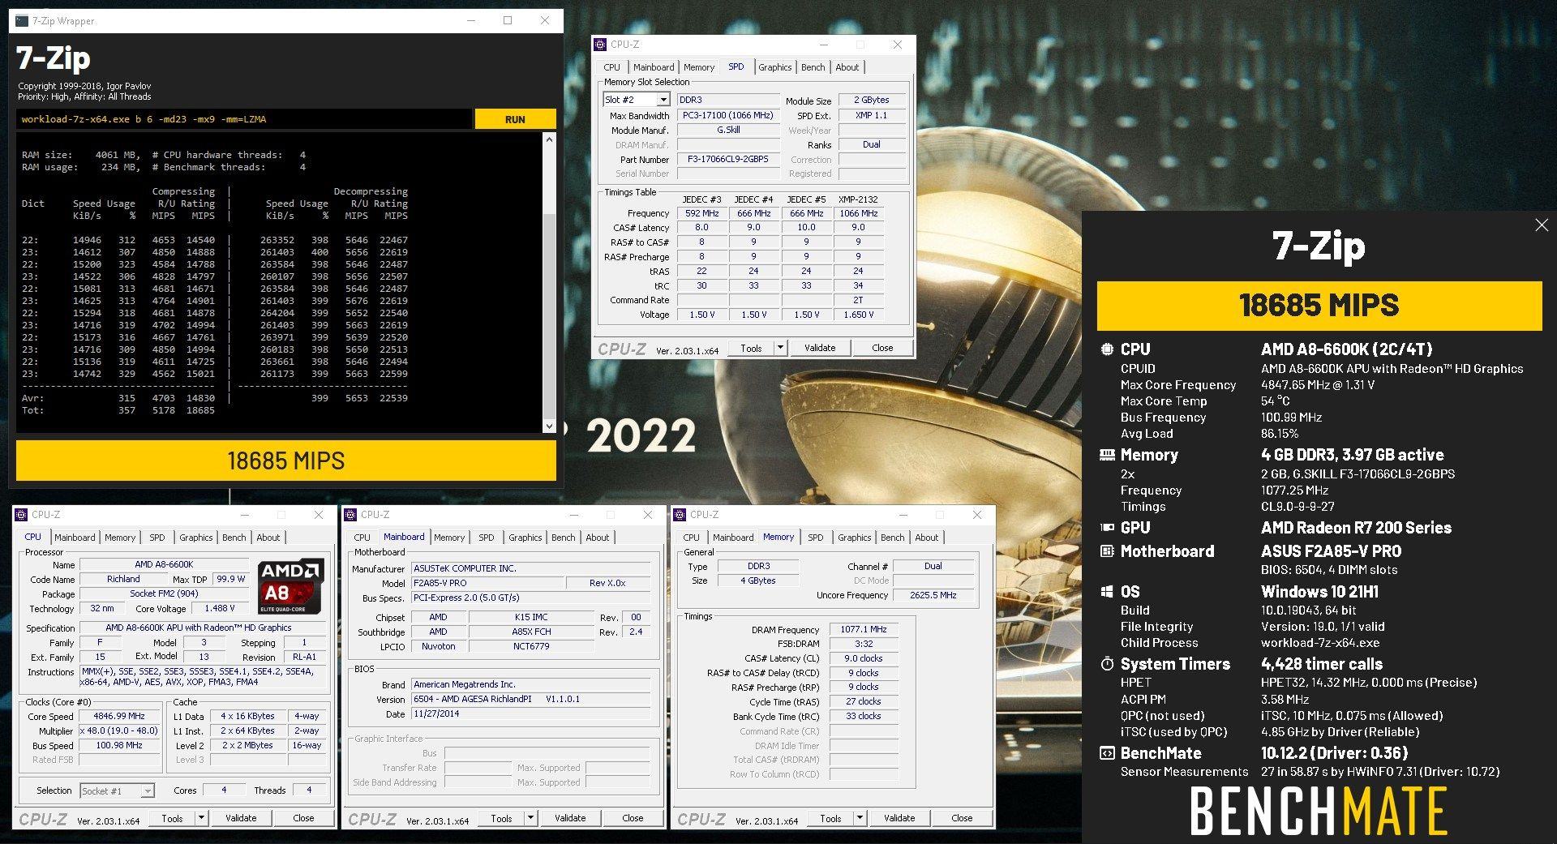The width and height of the screenshot is (1557, 844).
Task: Click Tools button in SPD CPU-Z window
Action: pyautogui.click(x=752, y=348)
